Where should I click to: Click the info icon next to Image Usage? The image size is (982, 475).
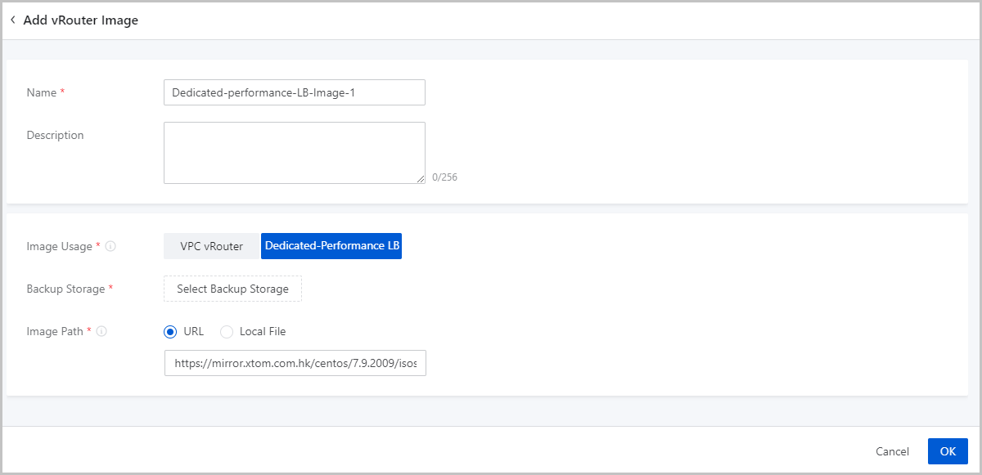110,246
